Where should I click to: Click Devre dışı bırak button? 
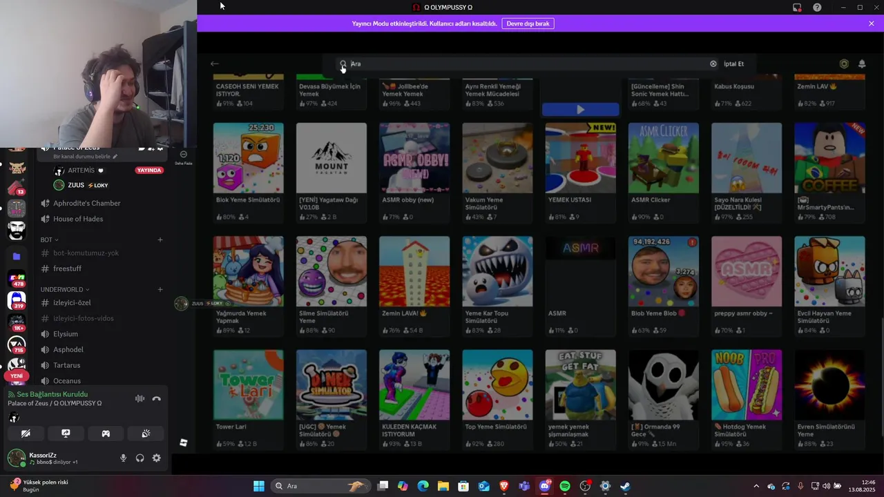(528, 23)
